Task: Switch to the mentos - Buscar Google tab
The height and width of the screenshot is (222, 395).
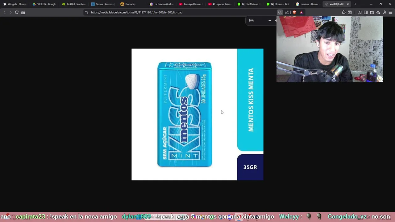Action: 308,4
